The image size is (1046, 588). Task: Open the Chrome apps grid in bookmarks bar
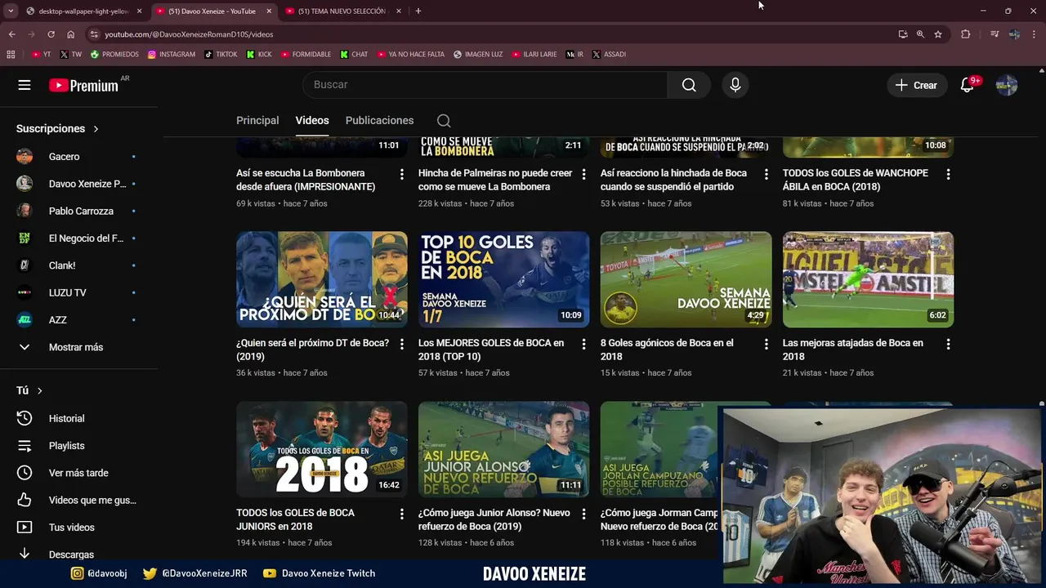11,54
